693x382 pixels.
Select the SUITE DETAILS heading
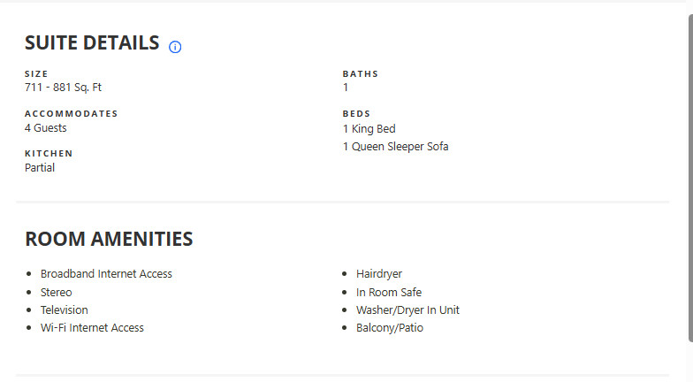pos(92,42)
